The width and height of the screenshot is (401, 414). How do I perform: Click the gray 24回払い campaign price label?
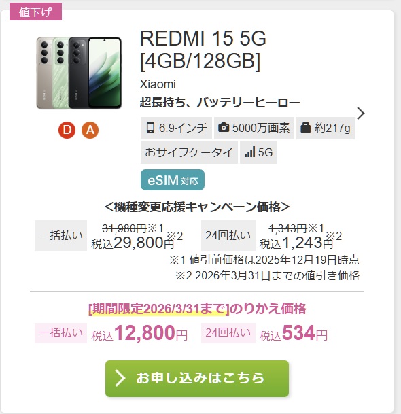pos(228,235)
